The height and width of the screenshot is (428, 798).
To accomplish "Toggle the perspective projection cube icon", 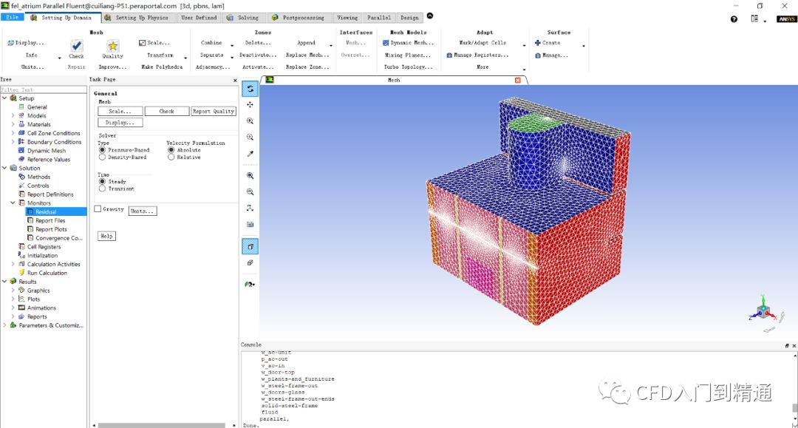I will pyautogui.click(x=250, y=247).
